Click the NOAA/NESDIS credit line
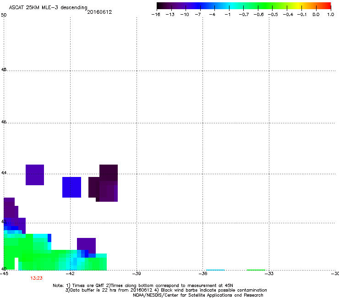 (198, 295)
